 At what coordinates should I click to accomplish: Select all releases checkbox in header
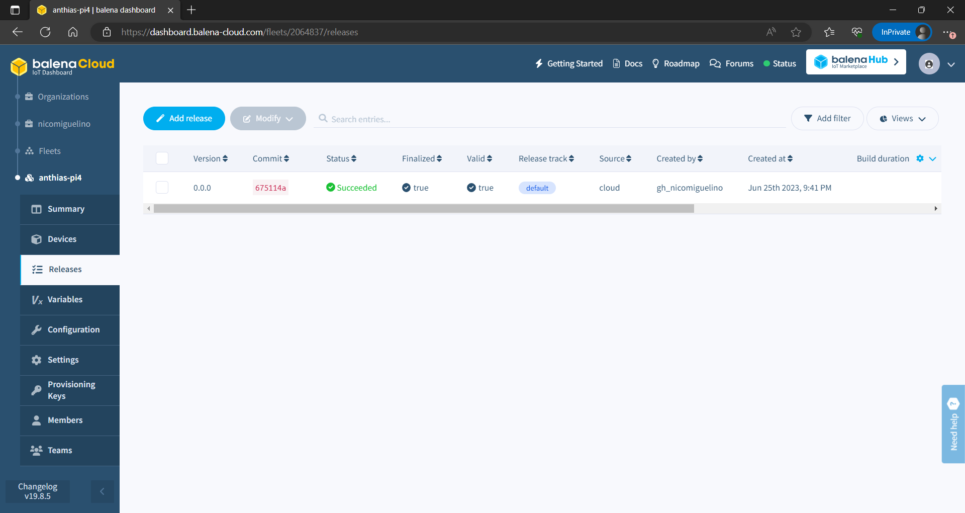coord(162,158)
